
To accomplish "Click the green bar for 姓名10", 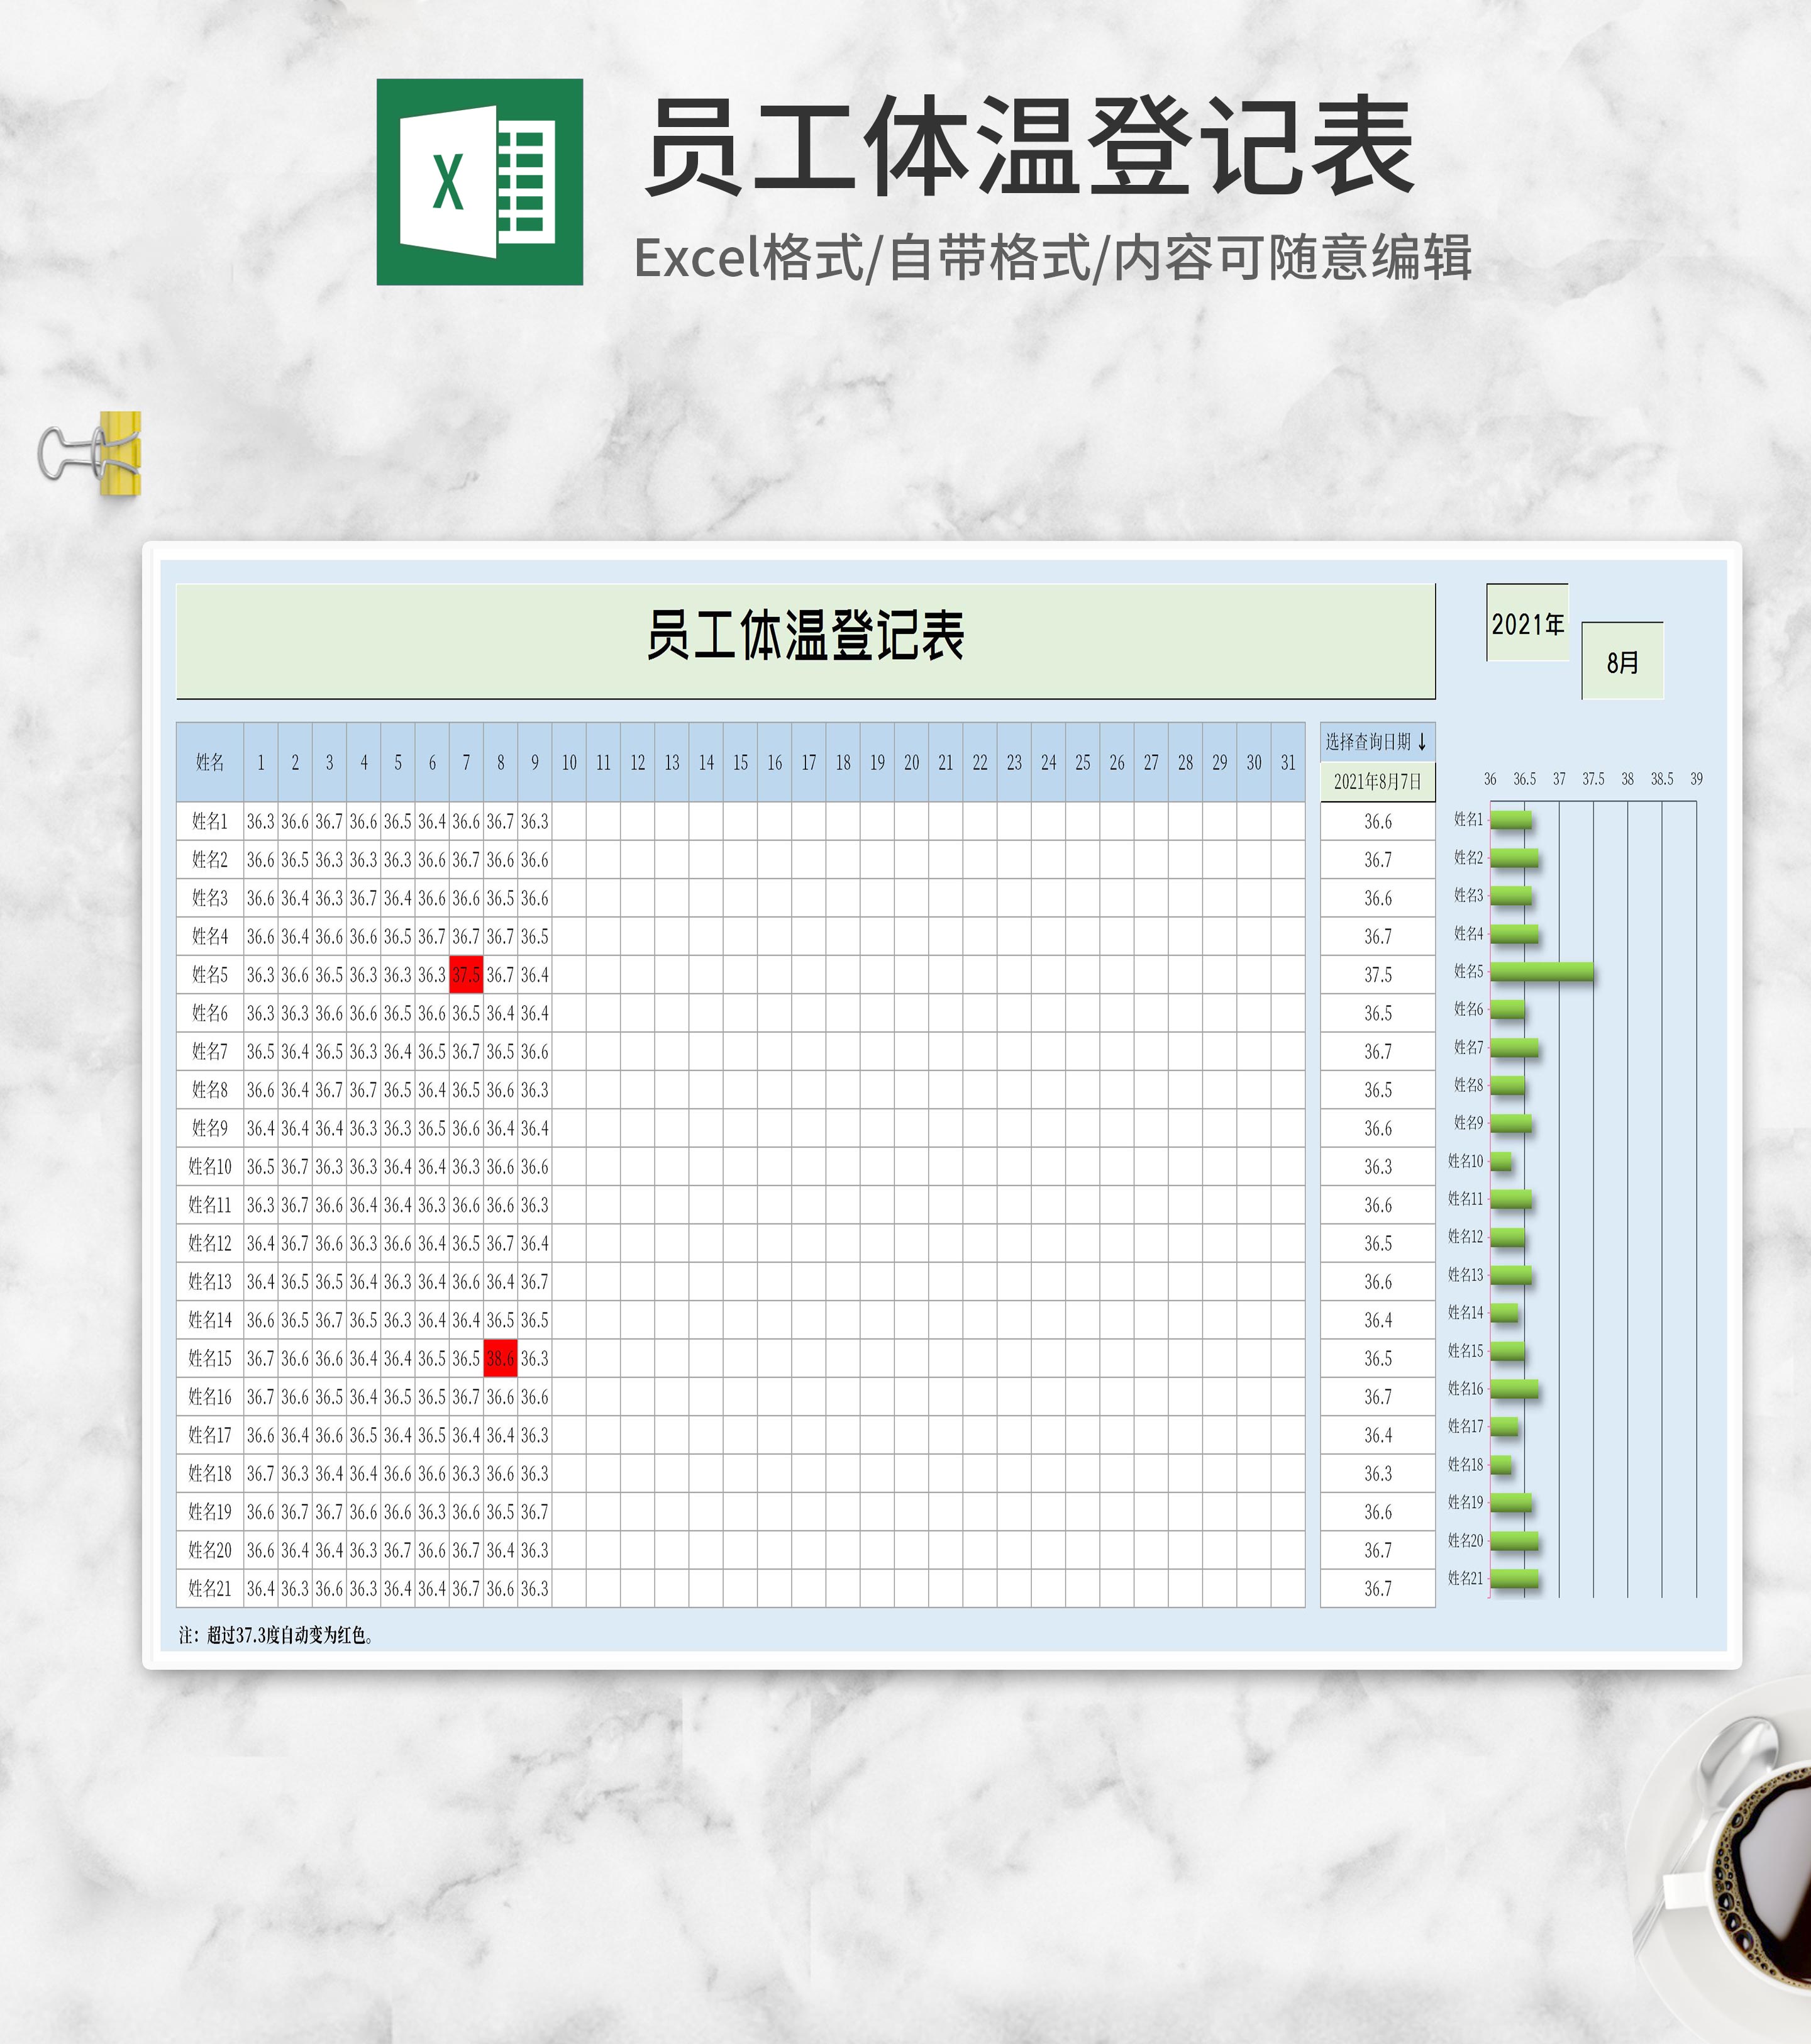I will (x=1500, y=1162).
